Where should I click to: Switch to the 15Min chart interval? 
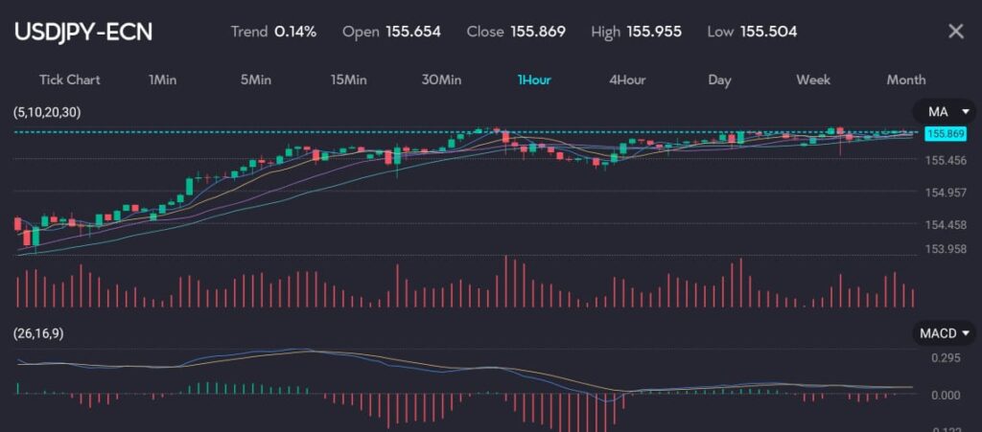pos(348,80)
